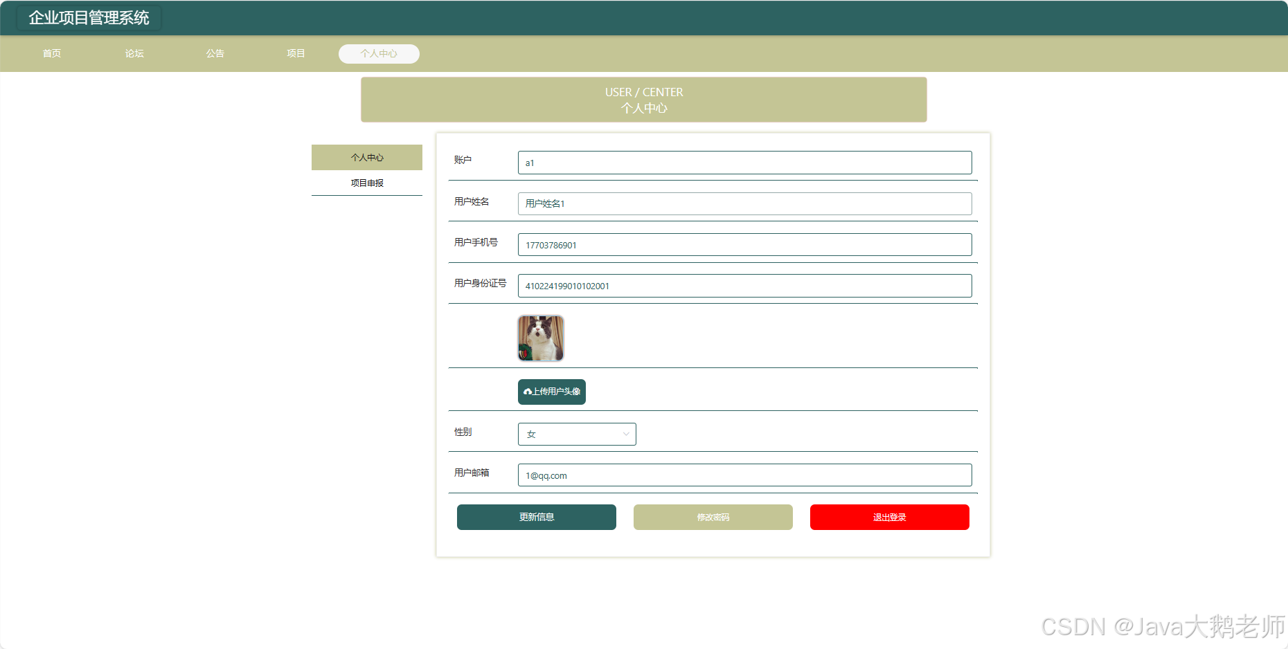Click the 用户姓名 label text
This screenshot has height=649, width=1288.
[x=472, y=201]
